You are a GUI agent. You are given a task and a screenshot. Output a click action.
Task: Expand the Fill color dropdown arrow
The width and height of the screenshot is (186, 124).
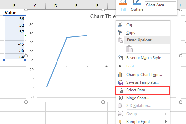128,1
